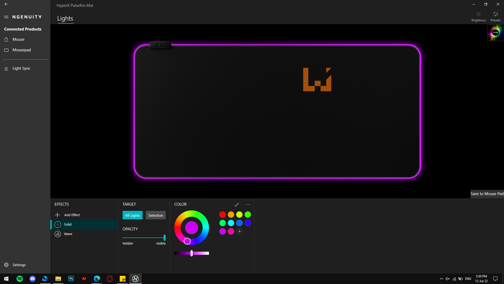Screen dimensions: 504x284
Task: Click the color picker eyedropper icon
Action: pos(237,204)
